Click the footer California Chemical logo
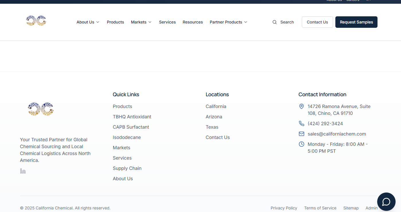This screenshot has width=401, height=212. tap(40, 109)
